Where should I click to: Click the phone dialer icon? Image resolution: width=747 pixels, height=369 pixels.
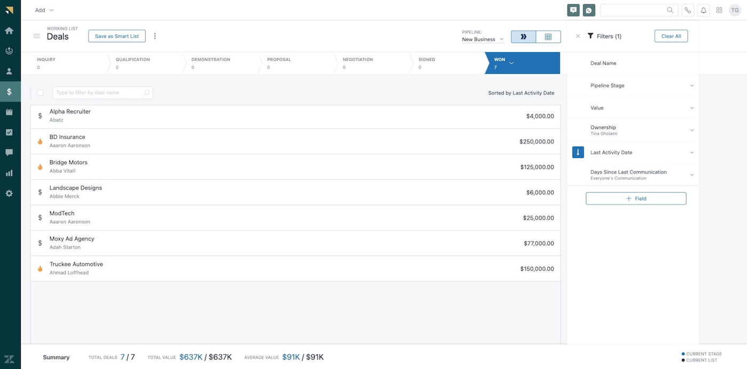(x=688, y=10)
